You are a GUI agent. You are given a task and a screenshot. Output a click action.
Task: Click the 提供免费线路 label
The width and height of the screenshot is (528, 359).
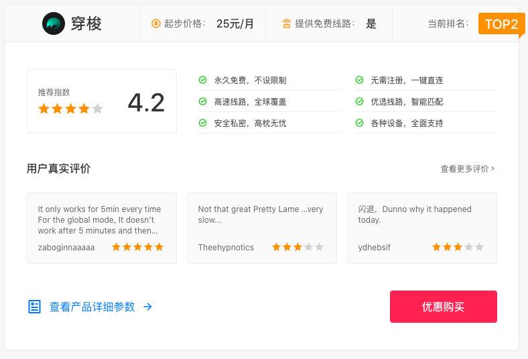(325, 23)
